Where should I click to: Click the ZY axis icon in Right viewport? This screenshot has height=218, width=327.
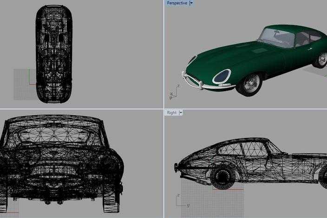183,201
